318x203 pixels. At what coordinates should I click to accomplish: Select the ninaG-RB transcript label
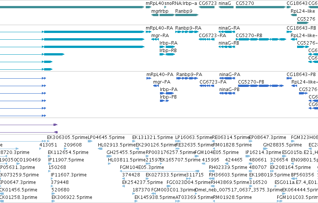point(229,43)
